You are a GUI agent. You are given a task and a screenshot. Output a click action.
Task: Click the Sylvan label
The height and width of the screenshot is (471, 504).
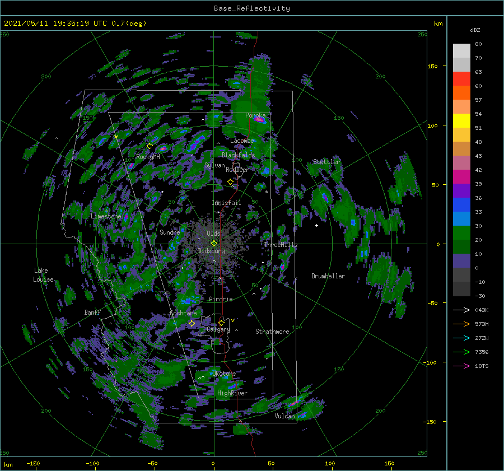point(214,165)
